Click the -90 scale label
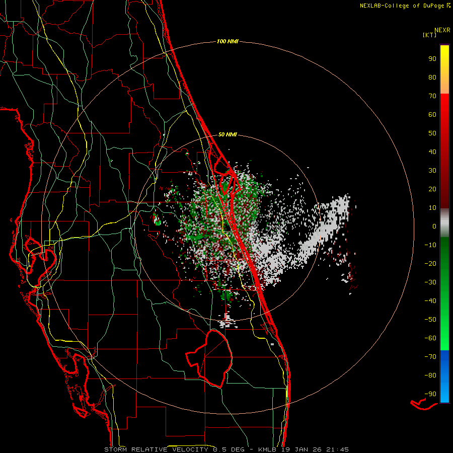453x453 pixels. coord(430,394)
